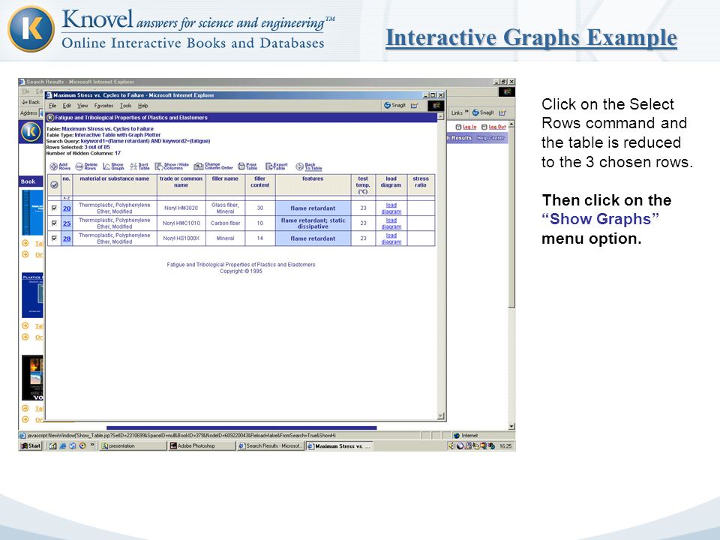Click the Start button
This screenshot has width=720, height=540.
[31, 445]
